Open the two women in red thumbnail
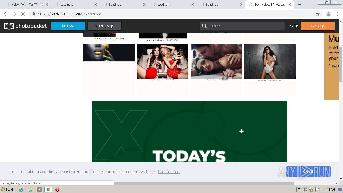The image size is (343, 193). coord(163,61)
